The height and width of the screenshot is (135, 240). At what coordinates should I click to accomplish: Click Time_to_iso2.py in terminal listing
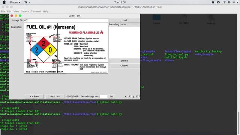(x=176, y=54)
